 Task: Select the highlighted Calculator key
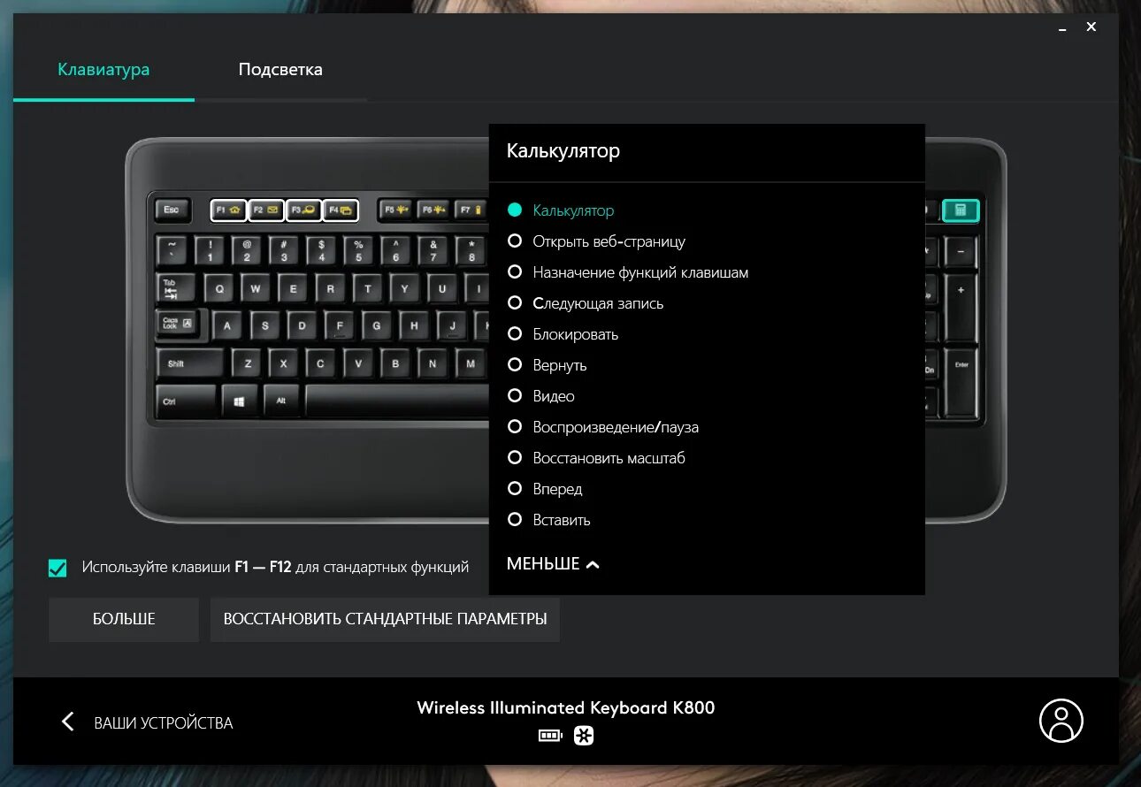point(961,210)
